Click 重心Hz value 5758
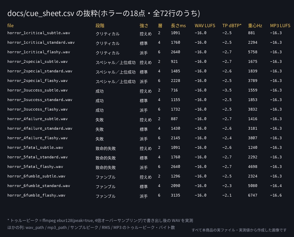294x237 pixels. click(253, 52)
